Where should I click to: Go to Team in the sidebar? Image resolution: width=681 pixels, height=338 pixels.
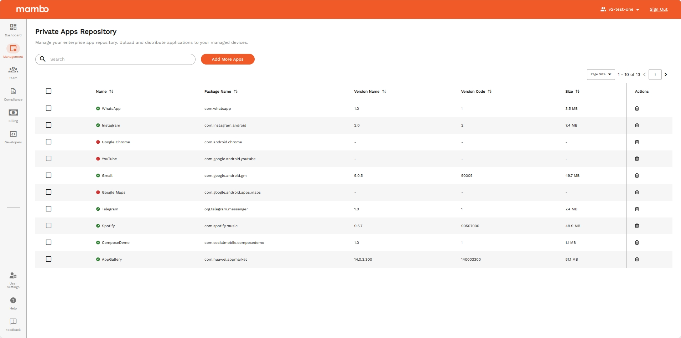[x=13, y=73]
